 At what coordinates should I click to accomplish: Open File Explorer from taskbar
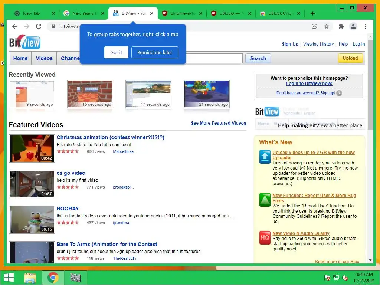[30, 278]
